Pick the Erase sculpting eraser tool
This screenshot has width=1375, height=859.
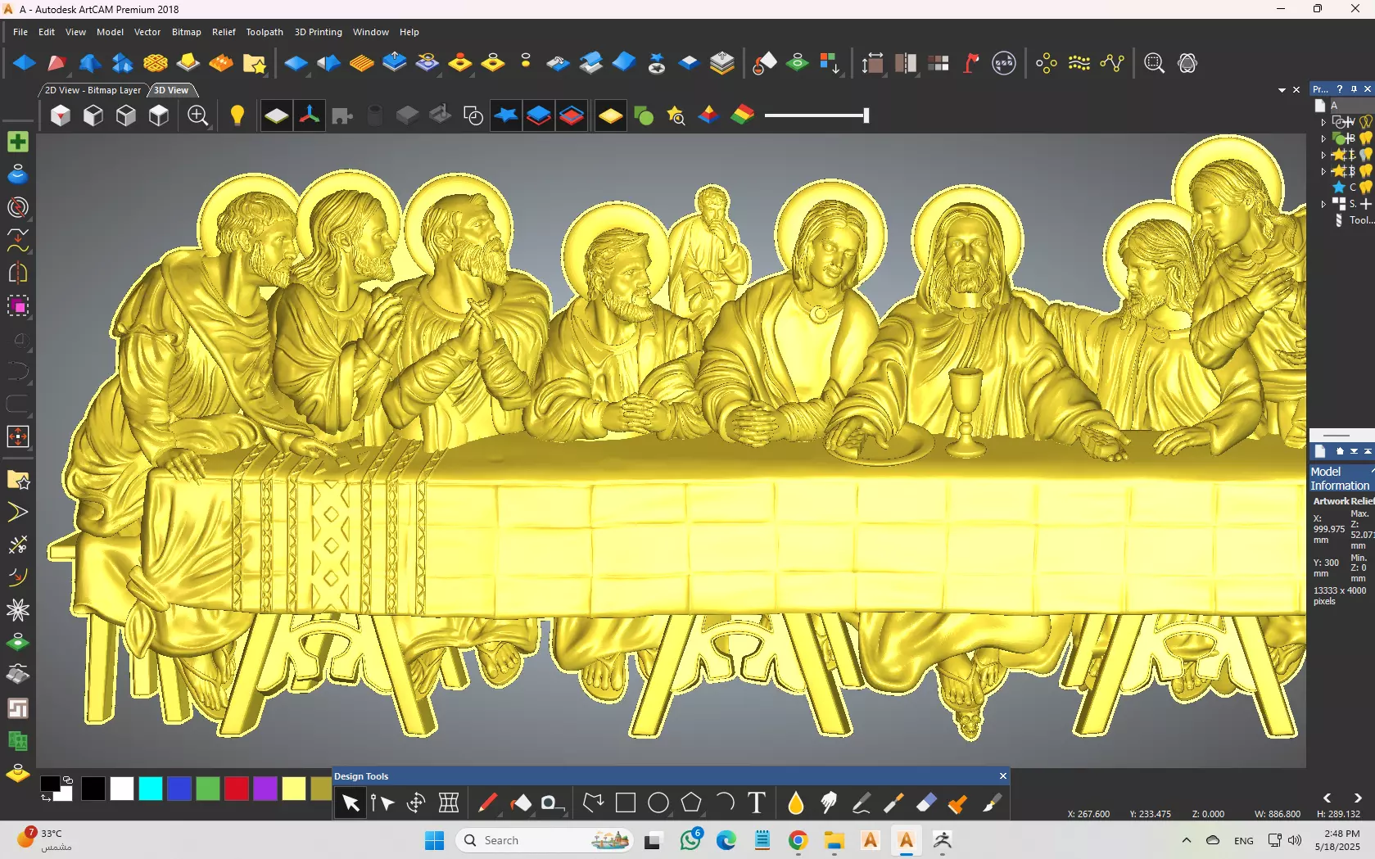[926, 803]
